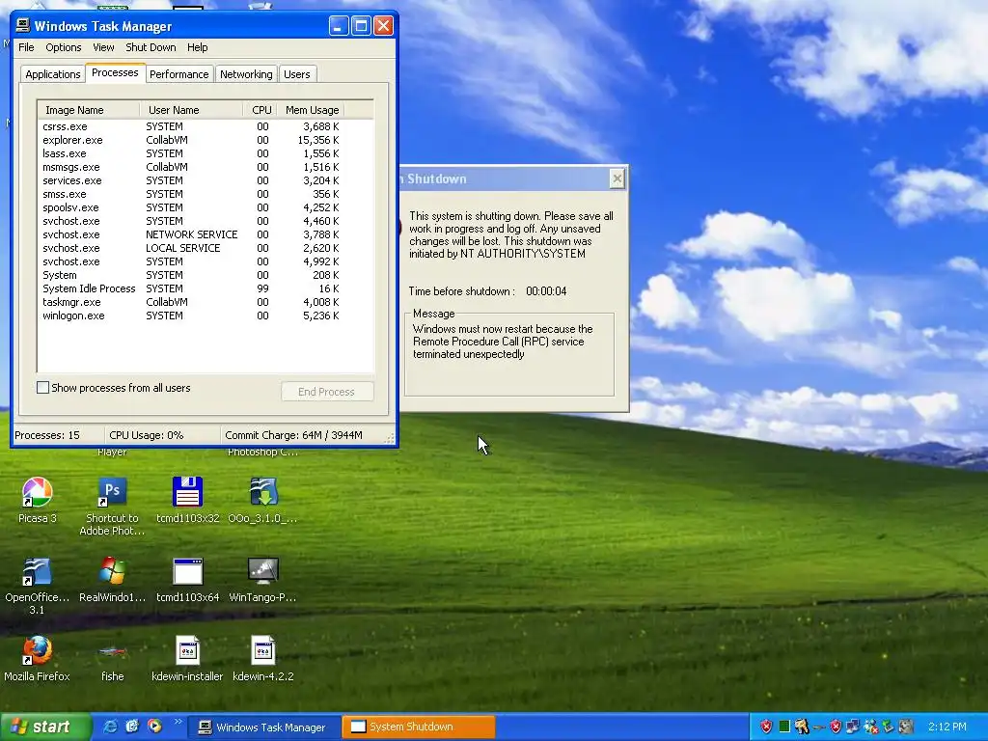Click the Windows Messenger tray icon

tap(871, 727)
